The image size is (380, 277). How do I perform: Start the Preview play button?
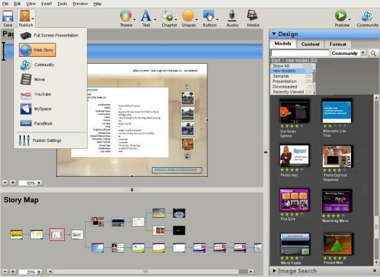(341, 16)
